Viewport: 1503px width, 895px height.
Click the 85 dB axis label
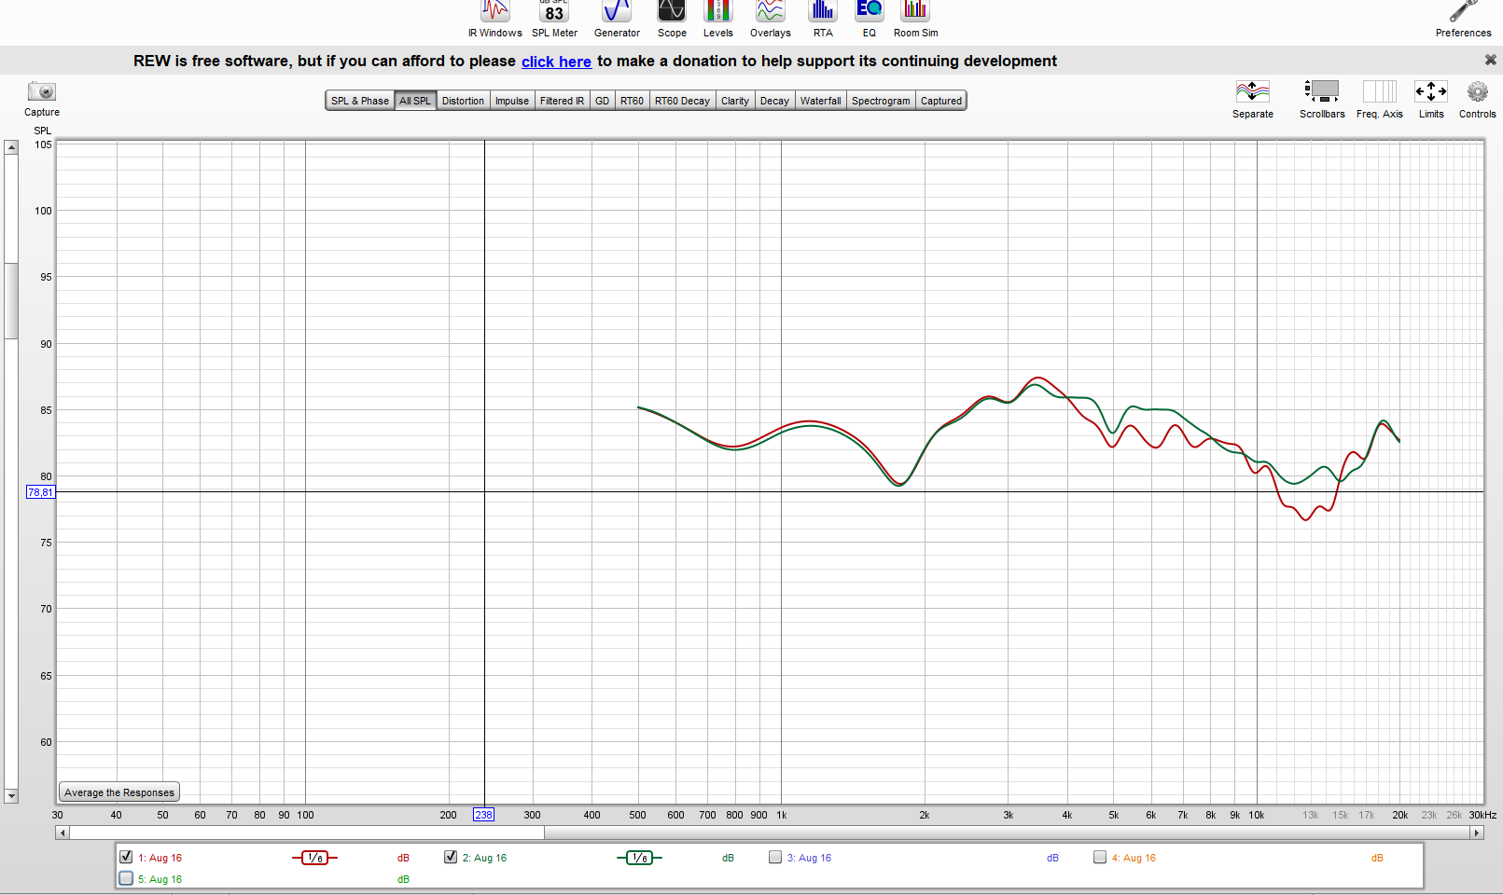tap(46, 410)
